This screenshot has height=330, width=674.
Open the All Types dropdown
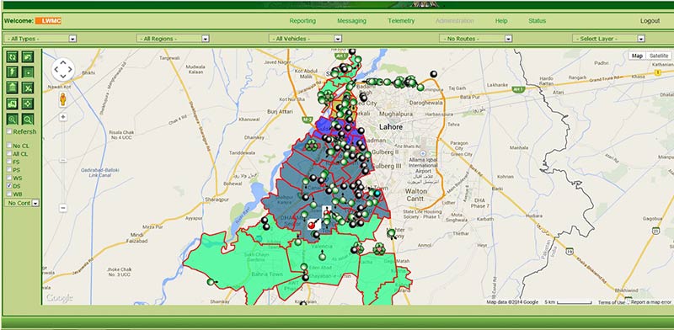(x=40, y=39)
